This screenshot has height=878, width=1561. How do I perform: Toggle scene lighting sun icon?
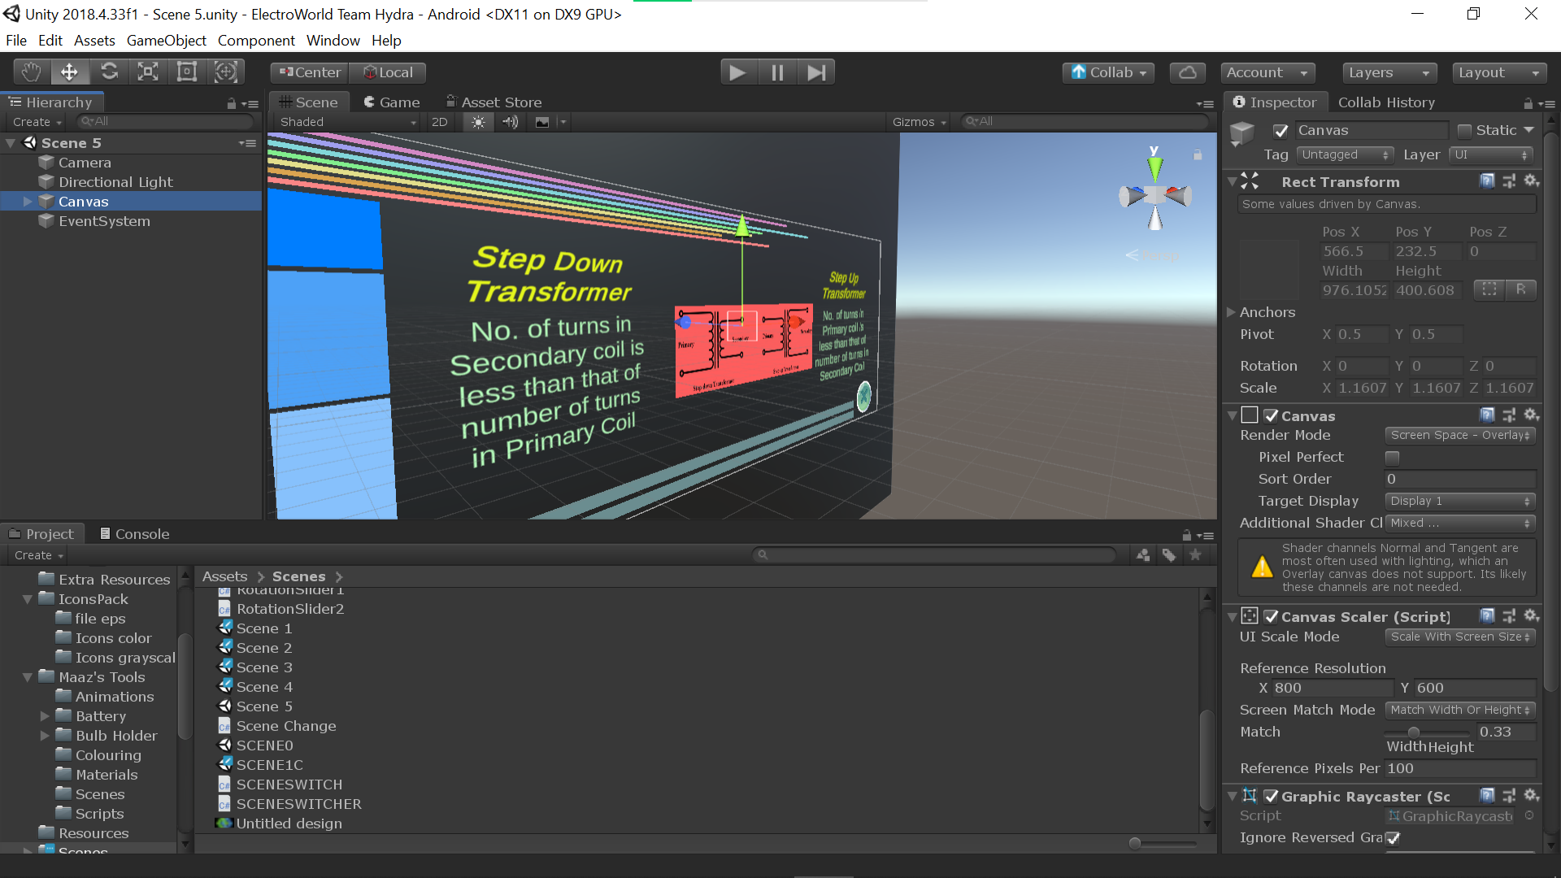coord(478,122)
